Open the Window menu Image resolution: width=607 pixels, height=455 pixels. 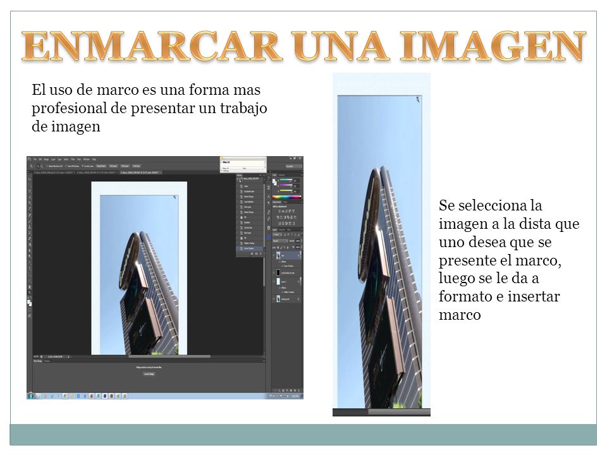87,159
